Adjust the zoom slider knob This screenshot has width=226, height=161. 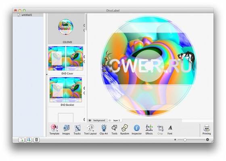pos(185,140)
